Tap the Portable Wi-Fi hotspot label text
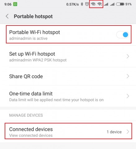The image size is (136, 149). tap(34, 32)
